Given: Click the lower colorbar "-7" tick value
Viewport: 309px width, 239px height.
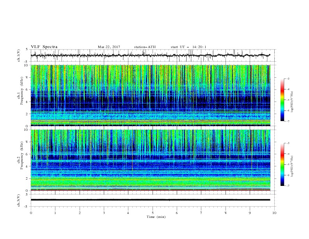Looking at the screenshot, I should [x=288, y=186].
